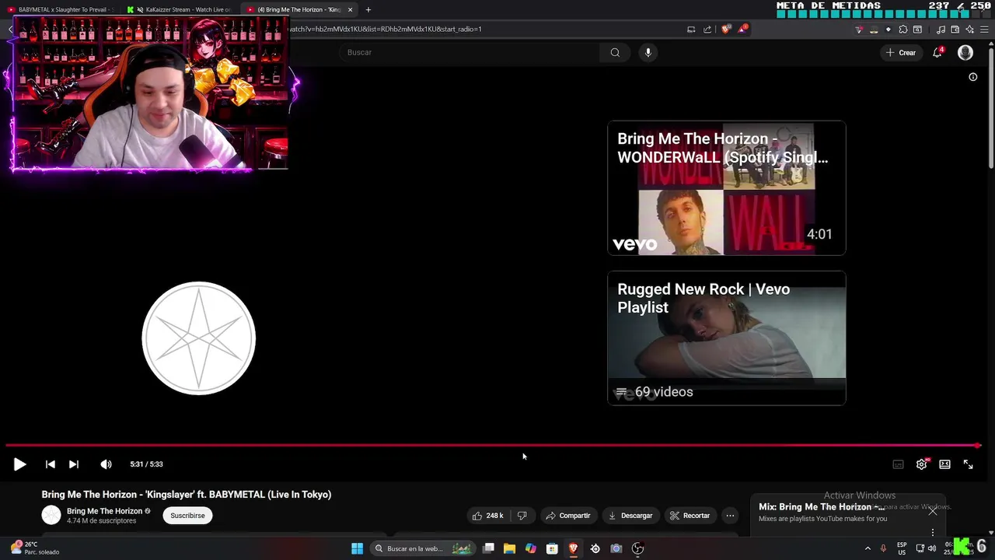Click the search magnifier button
Image resolution: width=995 pixels, height=560 pixels.
click(615, 52)
